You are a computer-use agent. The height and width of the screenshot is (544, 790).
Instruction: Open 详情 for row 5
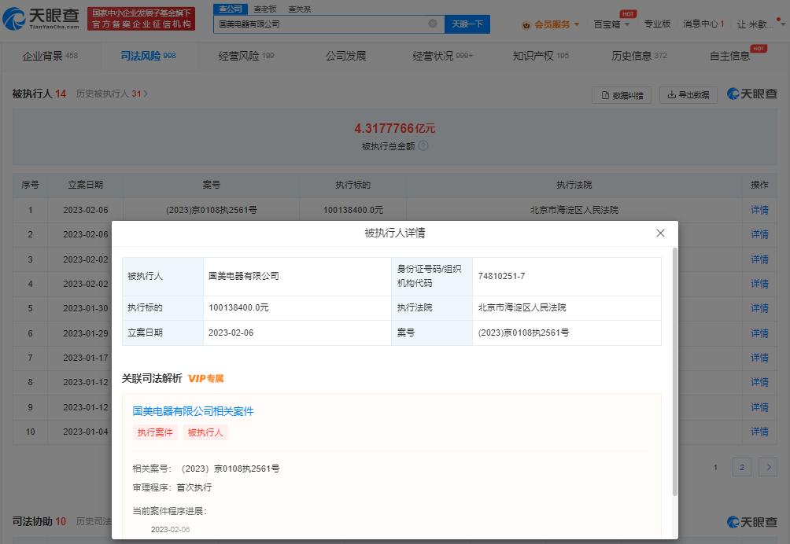pyautogui.click(x=759, y=308)
